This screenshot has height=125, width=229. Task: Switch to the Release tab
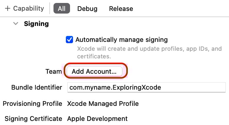121,9
